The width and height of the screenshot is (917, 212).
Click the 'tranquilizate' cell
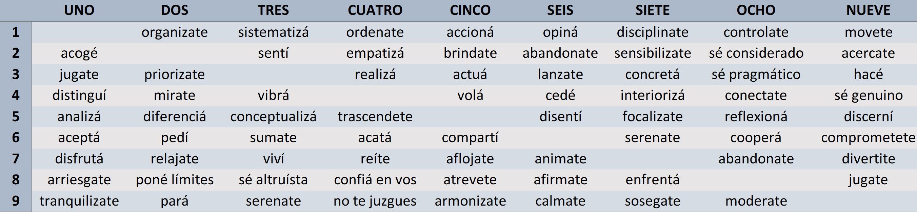[x=79, y=201]
